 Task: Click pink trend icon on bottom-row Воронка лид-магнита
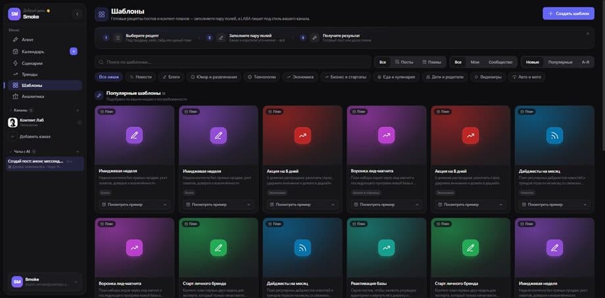tap(134, 248)
